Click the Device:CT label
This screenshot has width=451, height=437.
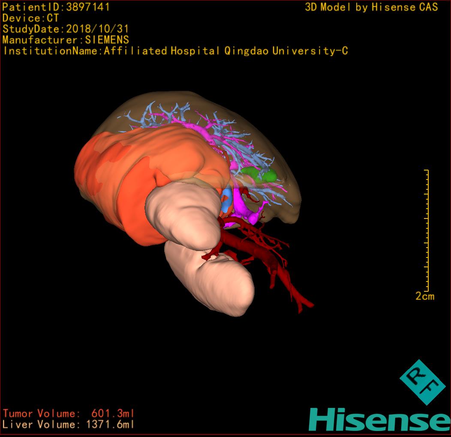click(x=30, y=18)
